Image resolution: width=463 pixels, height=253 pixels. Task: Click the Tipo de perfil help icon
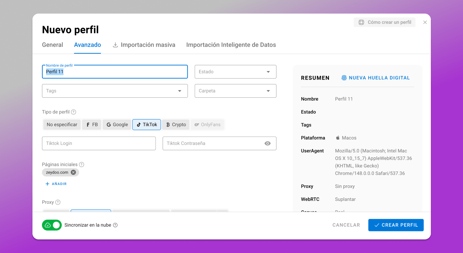point(73,112)
